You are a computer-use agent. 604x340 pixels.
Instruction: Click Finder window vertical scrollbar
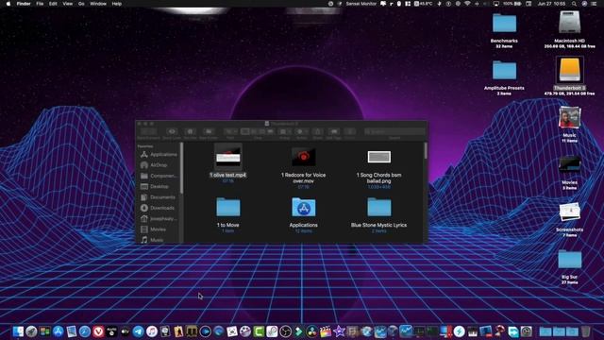point(426,151)
